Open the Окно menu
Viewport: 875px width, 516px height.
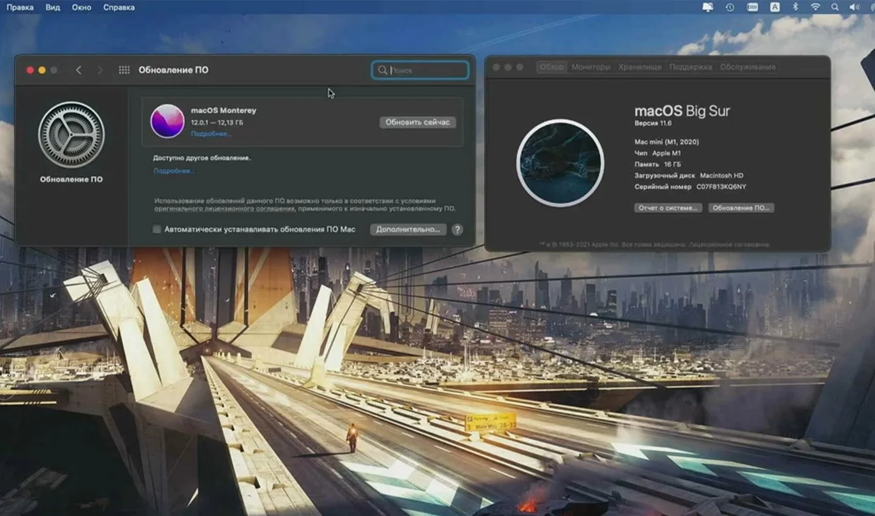click(81, 7)
